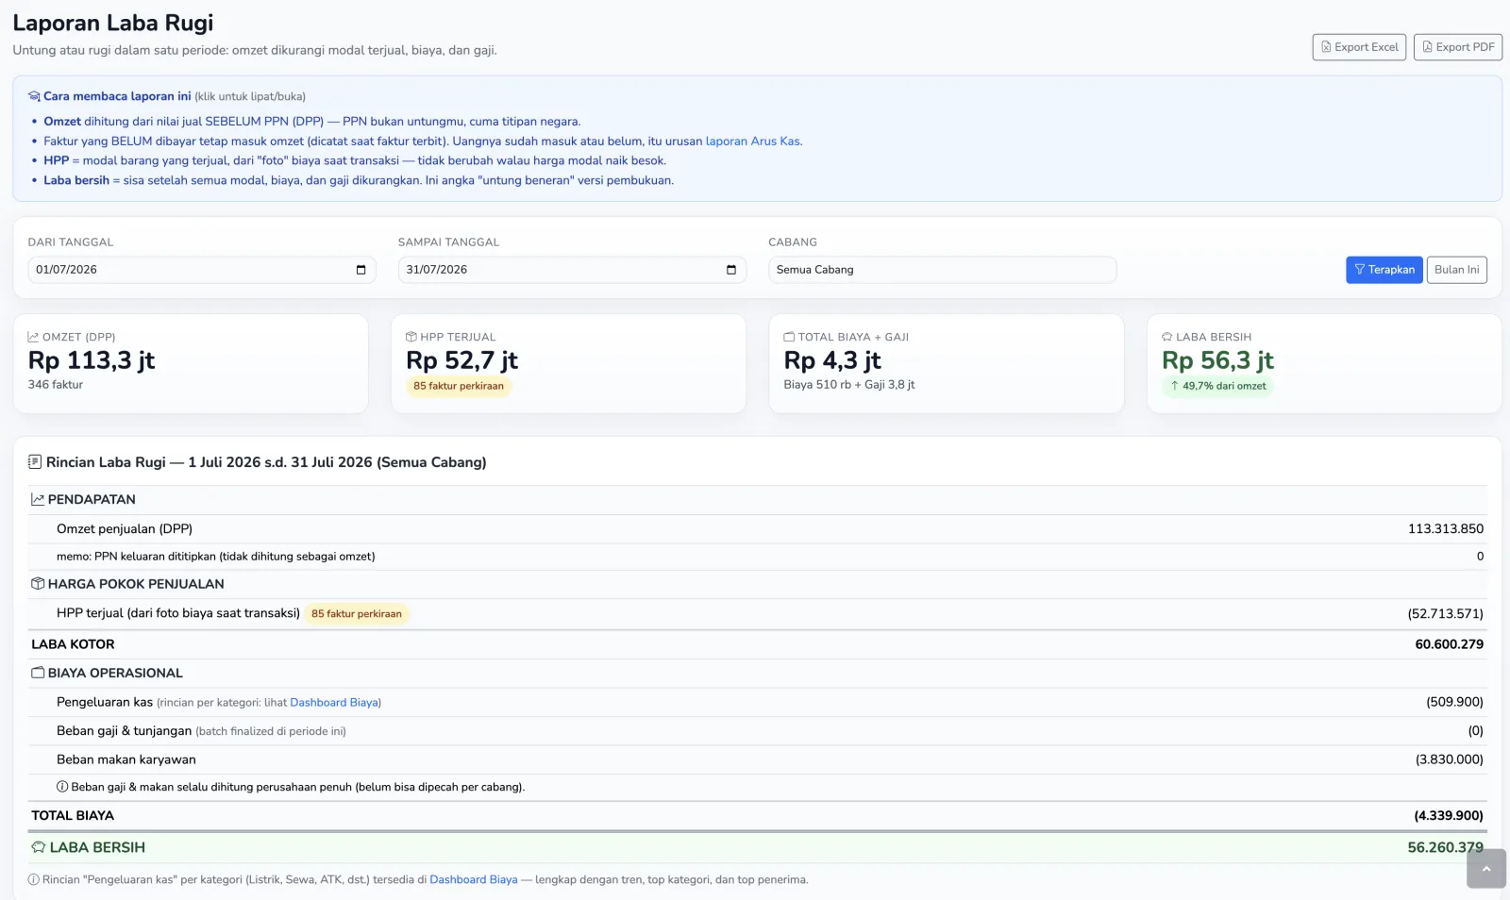This screenshot has height=900, width=1510.
Task: Click the Laporan Laba Rugi page title
Action: (x=113, y=23)
